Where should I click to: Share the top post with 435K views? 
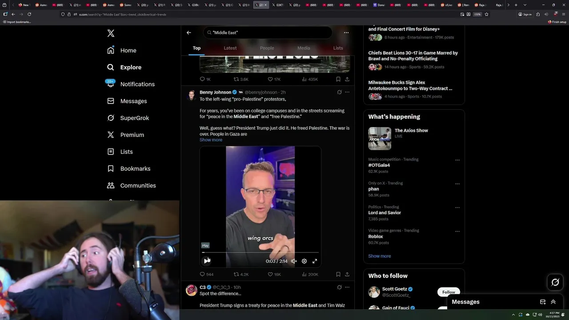(x=347, y=79)
